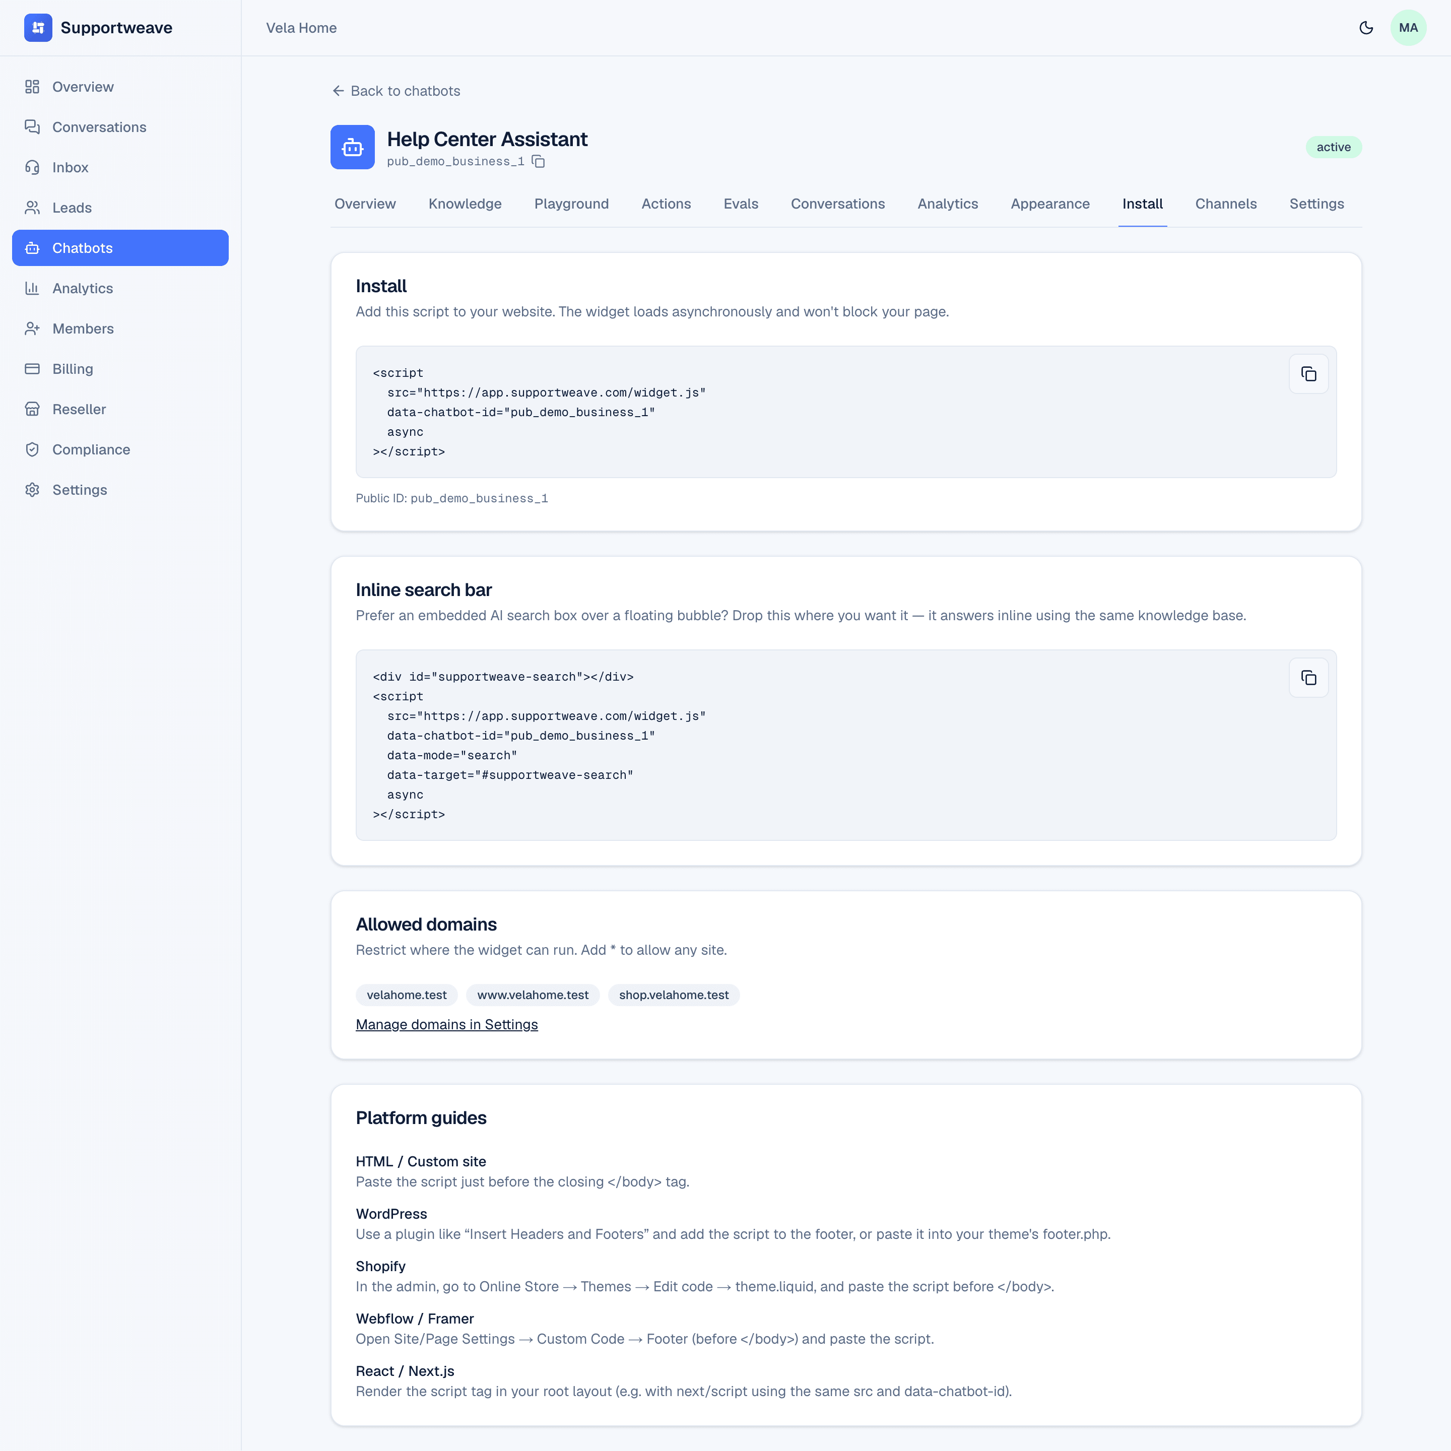The width and height of the screenshot is (1451, 1451).
Task: Toggle dark mode with the moon icon
Action: tap(1366, 28)
